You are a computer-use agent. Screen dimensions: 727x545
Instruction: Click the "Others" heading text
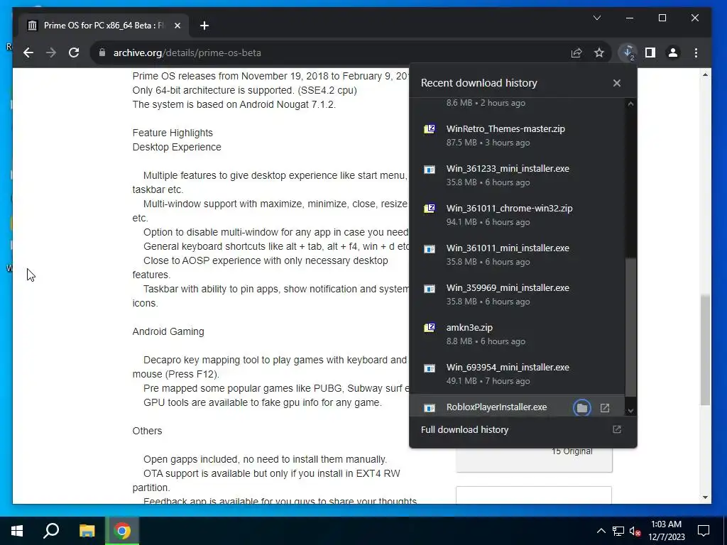tap(147, 431)
